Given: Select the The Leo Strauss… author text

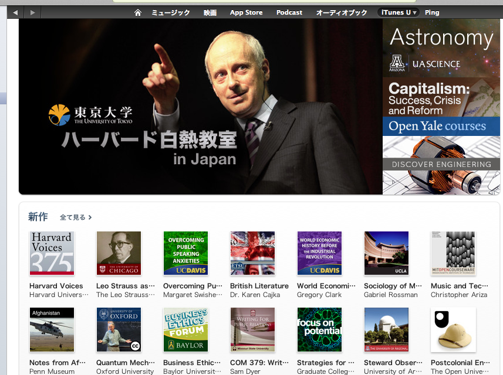Looking at the screenshot, I should [x=126, y=295].
